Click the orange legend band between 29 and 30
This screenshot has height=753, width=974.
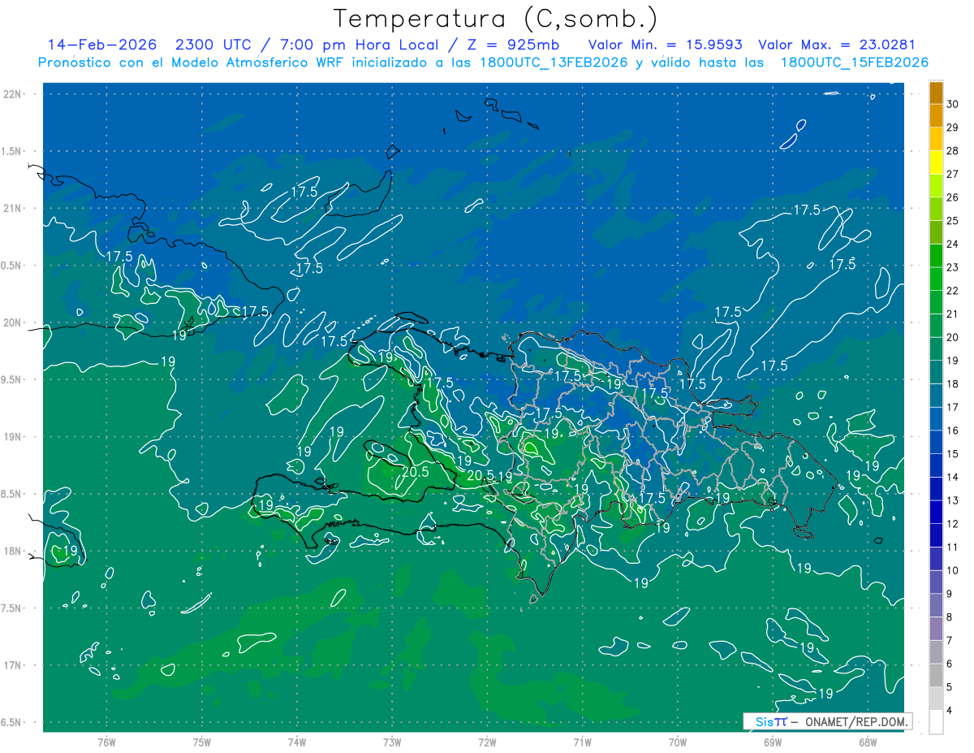tap(936, 115)
